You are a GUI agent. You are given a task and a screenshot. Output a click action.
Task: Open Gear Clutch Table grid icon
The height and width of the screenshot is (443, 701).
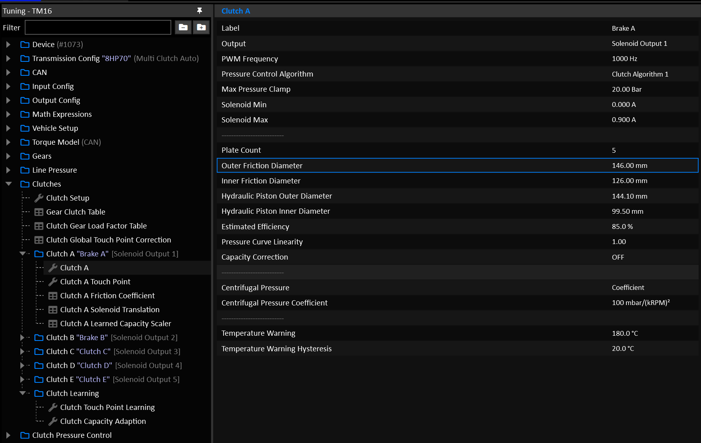(x=39, y=212)
